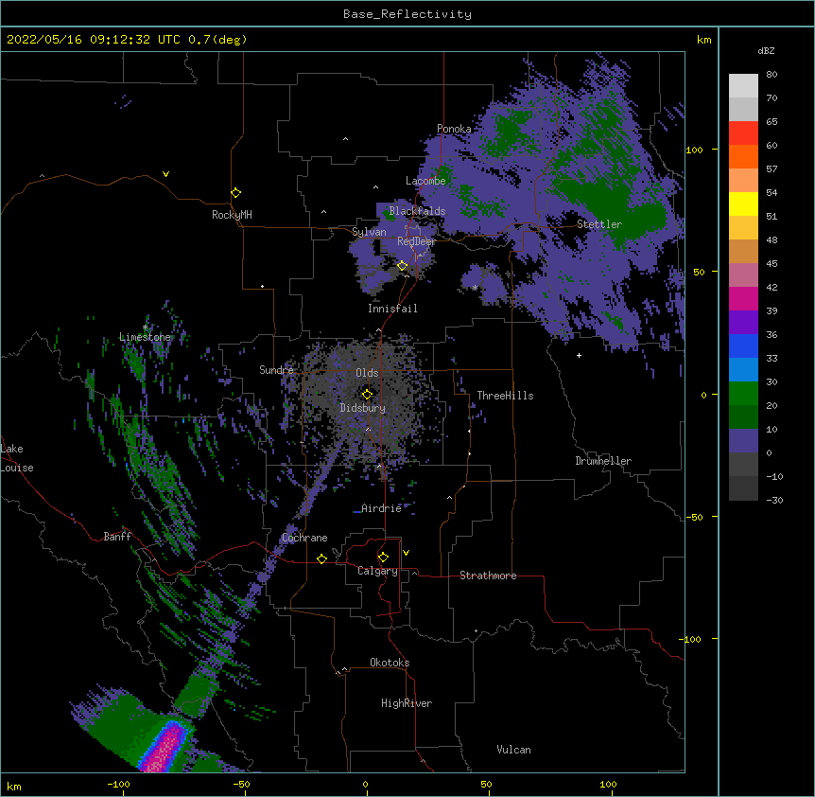Screen dimensions: 815x797
Task: Click the 10 dBZ purple color swatch
Action: click(x=743, y=441)
